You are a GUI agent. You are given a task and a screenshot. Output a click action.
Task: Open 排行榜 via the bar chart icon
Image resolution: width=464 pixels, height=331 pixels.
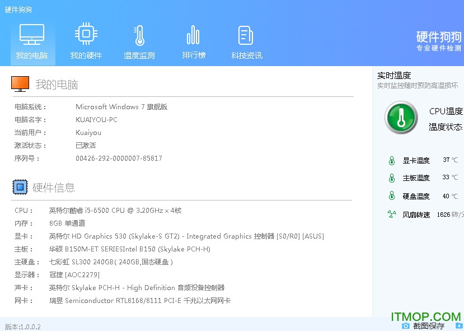193,34
